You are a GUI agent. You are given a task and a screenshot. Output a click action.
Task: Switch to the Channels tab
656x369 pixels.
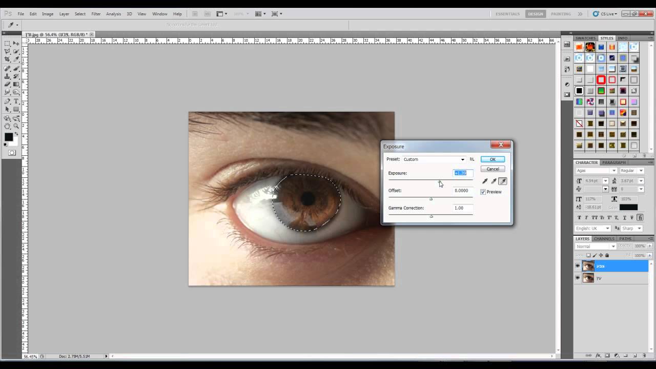[x=604, y=239]
